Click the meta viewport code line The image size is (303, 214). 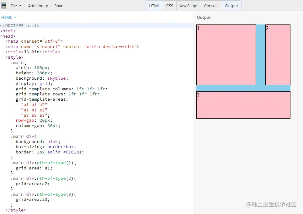pyautogui.click(x=72, y=46)
